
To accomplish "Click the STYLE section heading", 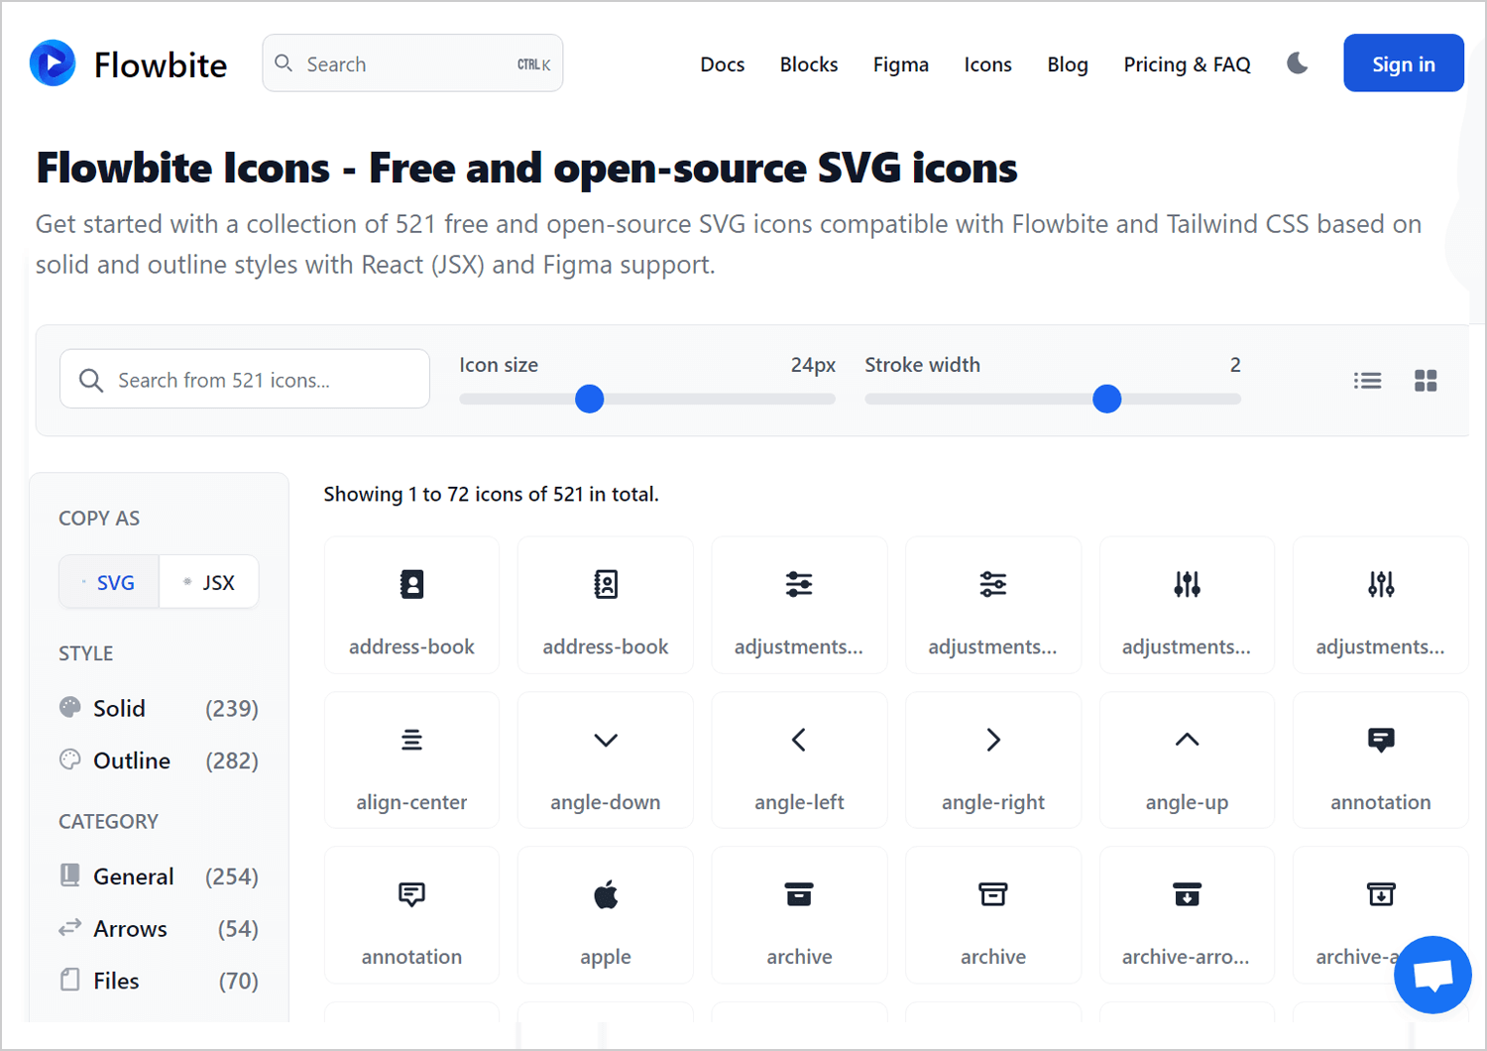I will coord(86,653).
